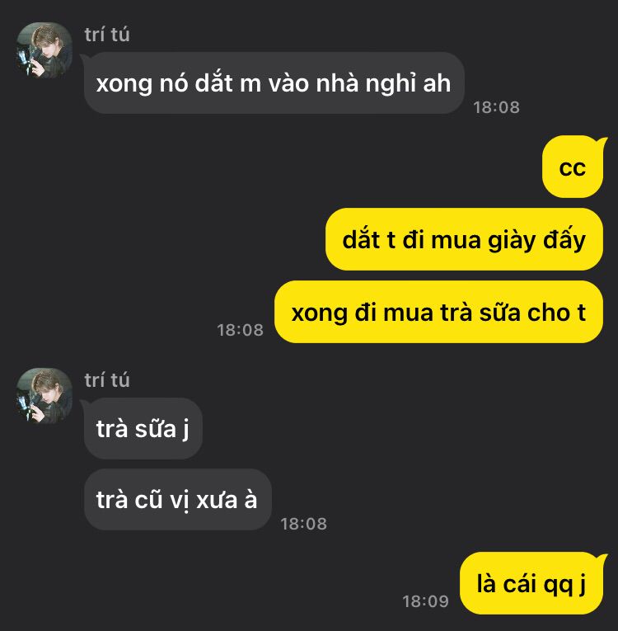Tap the 18:08 timestamp beside the trà sữa cho t message
Screen dimensions: 618x631
[x=240, y=330]
